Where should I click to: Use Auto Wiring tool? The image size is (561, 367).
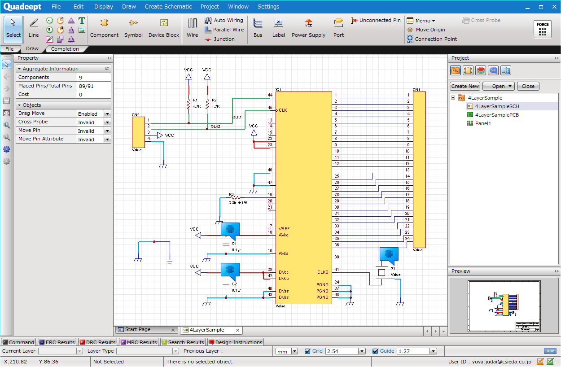point(224,21)
